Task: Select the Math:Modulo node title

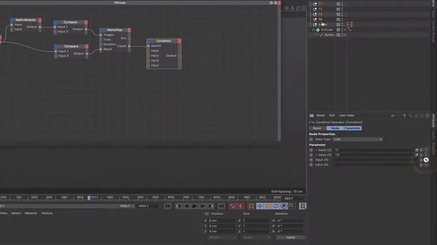Action: tap(25, 20)
